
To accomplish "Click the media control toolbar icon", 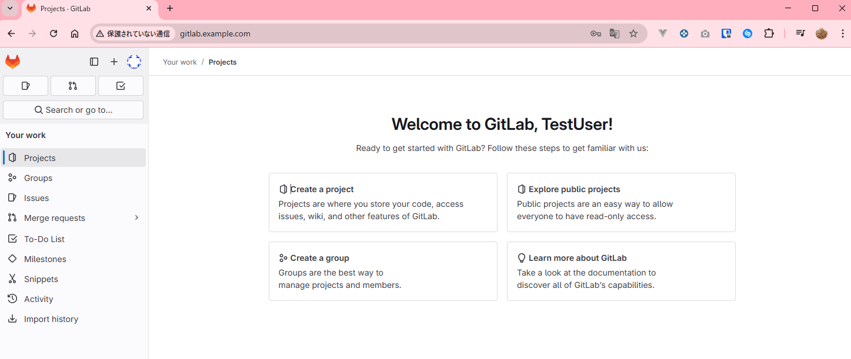I will pos(800,33).
